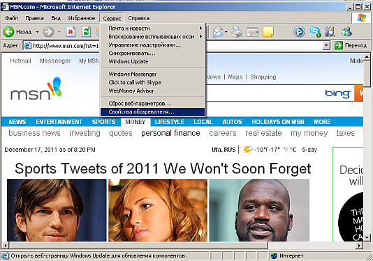Choose Windows Messenger menu item
This screenshot has height=261, width=373.
(x=152, y=74)
